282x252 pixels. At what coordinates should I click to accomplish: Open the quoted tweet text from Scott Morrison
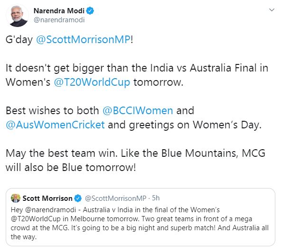140,223
